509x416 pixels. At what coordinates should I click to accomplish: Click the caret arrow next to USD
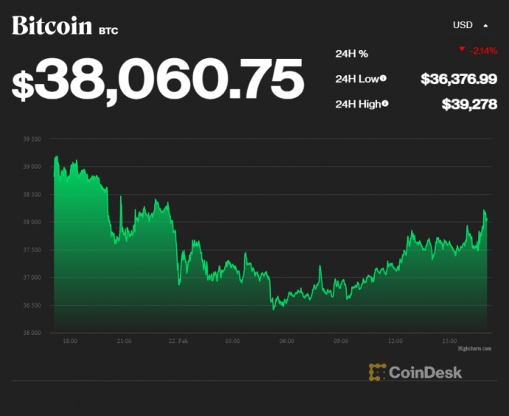[485, 25]
